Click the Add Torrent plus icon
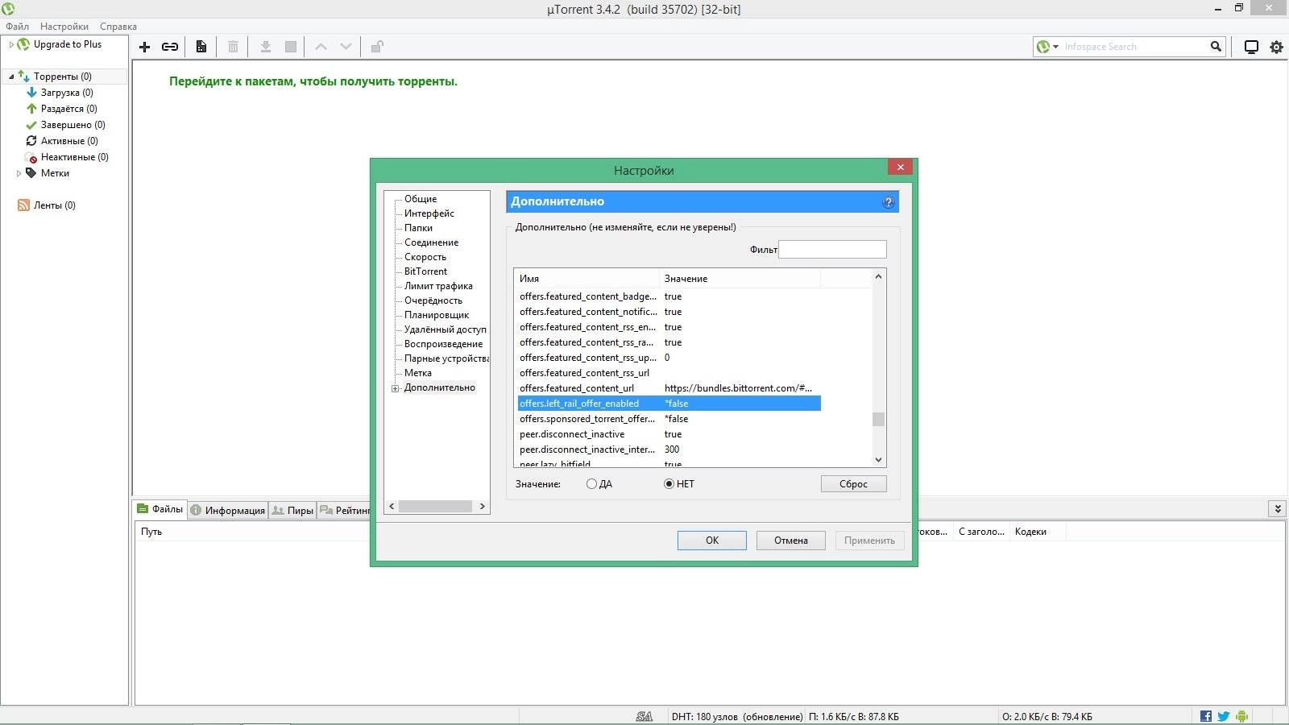This screenshot has height=725, width=1289. point(145,47)
